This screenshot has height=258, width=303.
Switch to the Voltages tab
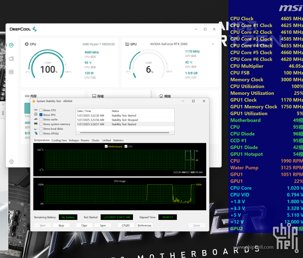74,140
